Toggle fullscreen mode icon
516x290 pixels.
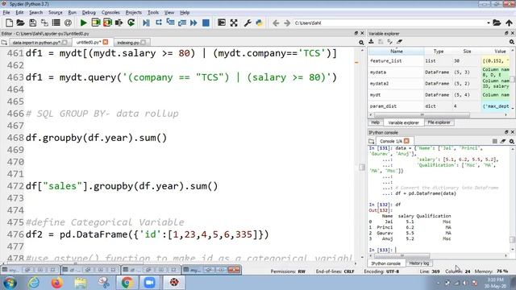pyautogui.click(x=234, y=23)
